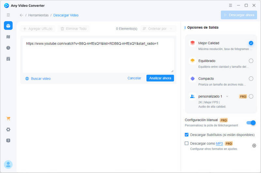This screenshot has width=261, height=173.
Task: Click the history clock sidebar icon
Action: [8, 48]
